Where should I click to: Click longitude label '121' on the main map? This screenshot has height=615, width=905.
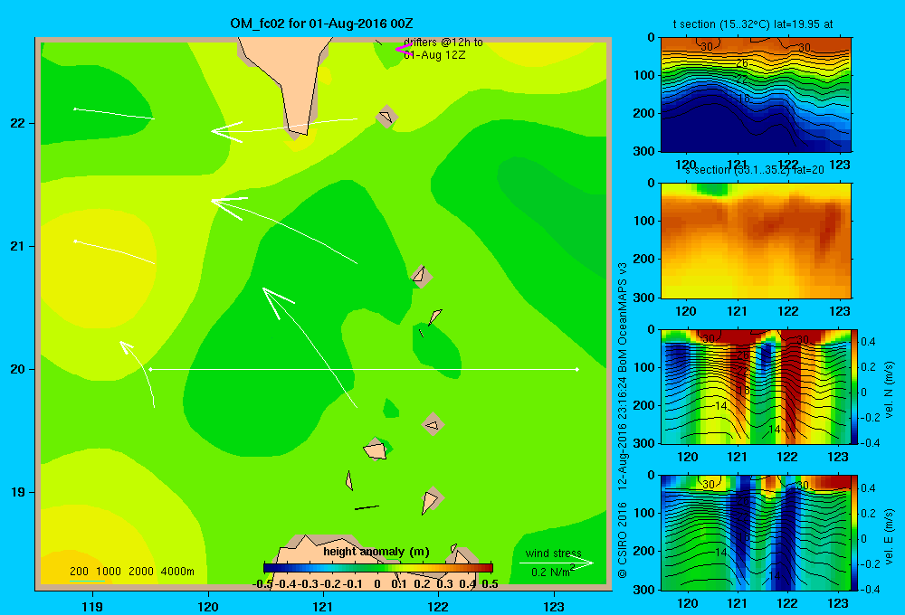pyautogui.click(x=323, y=606)
